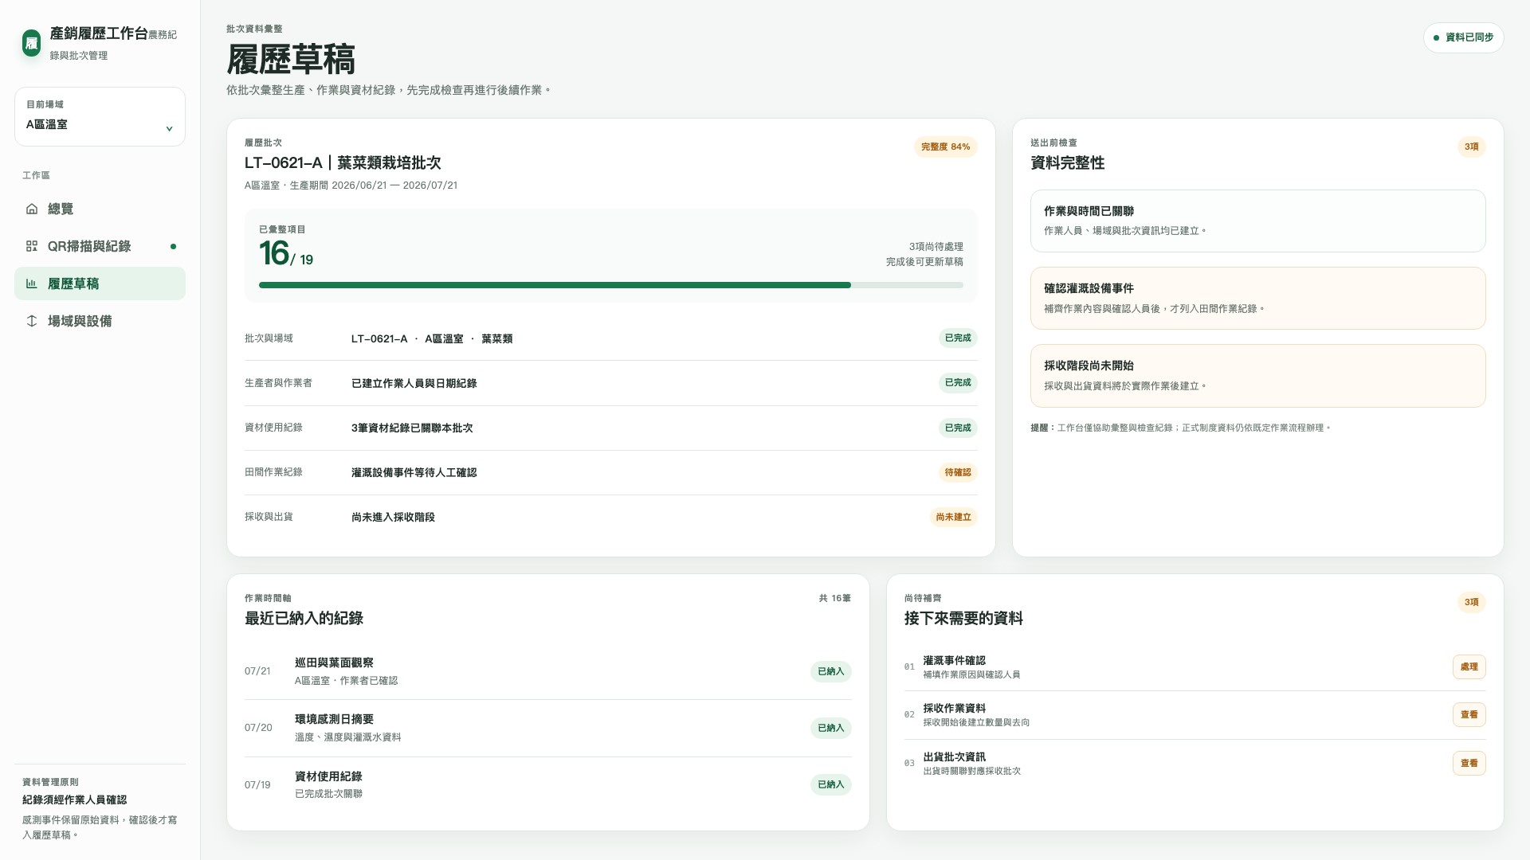This screenshot has width=1530, height=860.
Task: Select the 巡田與葉面觀察 timeline entry title
Action: pos(334,663)
